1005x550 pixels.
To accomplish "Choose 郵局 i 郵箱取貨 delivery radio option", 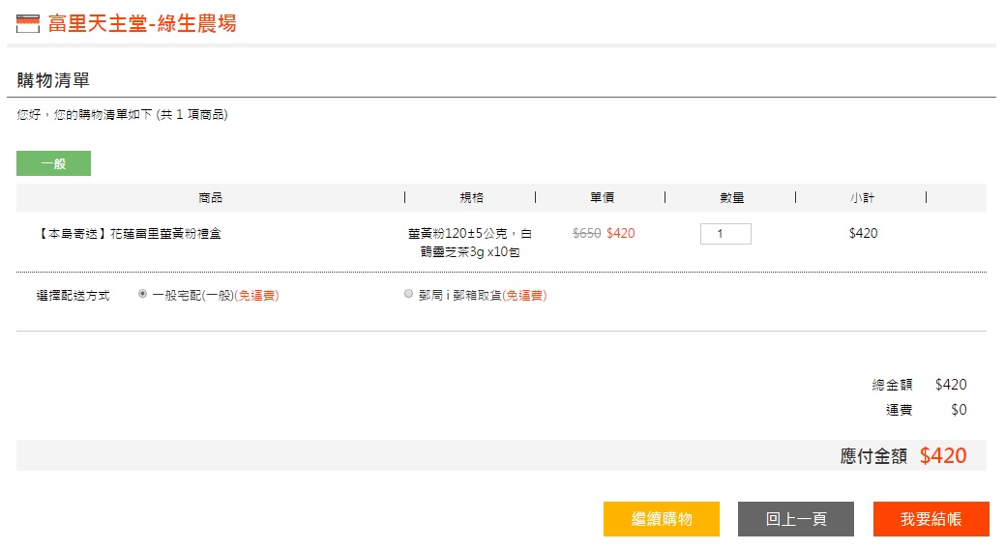I will pyautogui.click(x=408, y=294).
